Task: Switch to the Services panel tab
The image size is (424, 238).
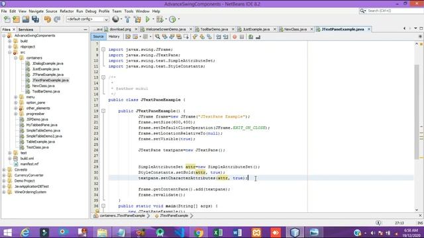Action: pos(26,29)
